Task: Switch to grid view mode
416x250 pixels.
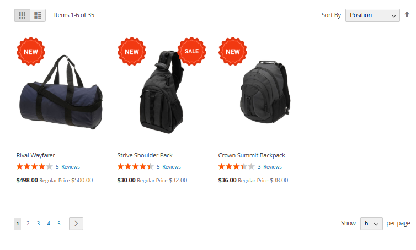Action: pos(22,15)
